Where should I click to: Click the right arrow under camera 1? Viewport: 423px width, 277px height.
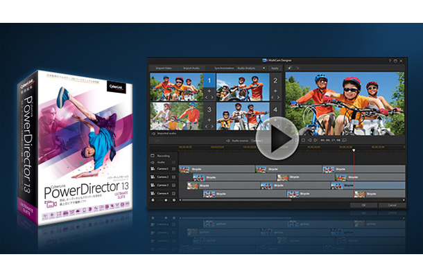[212, 97]
